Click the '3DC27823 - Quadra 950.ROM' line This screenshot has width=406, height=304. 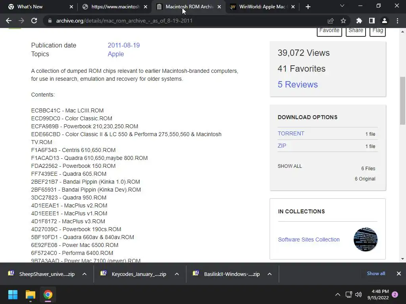tap(69, 198)
